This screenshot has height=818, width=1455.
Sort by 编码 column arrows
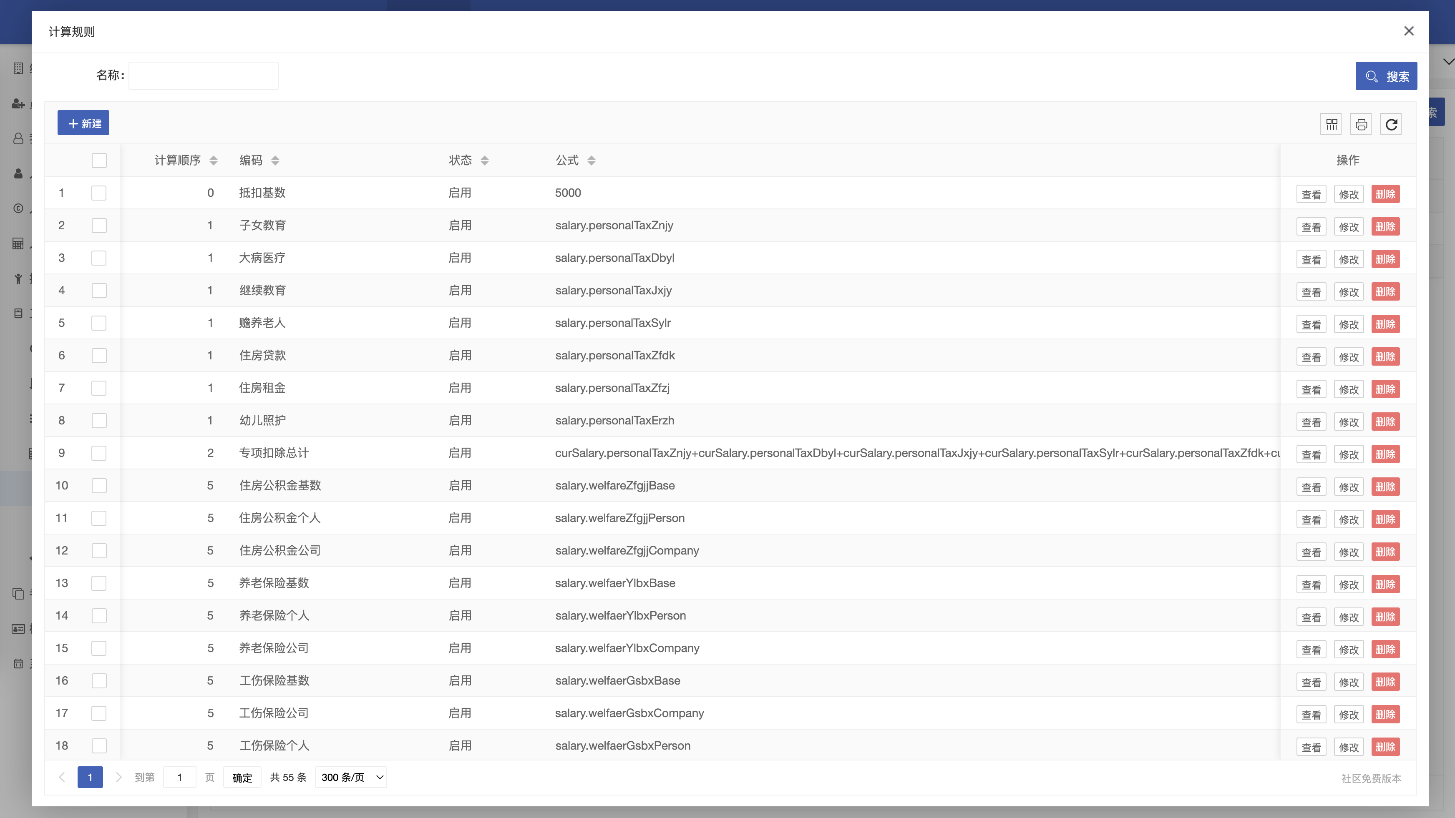275,161
